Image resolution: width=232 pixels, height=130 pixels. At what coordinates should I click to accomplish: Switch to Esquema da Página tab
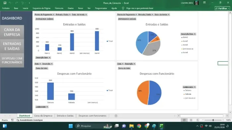click(41, 8)
